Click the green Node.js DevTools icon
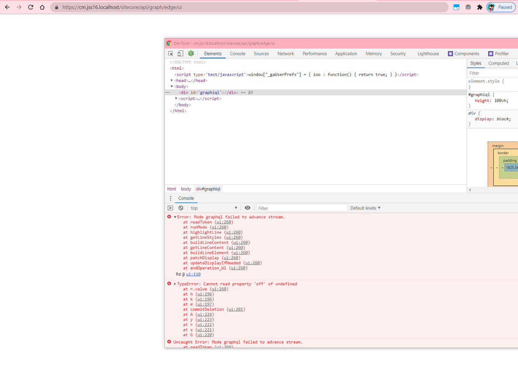 191,53
